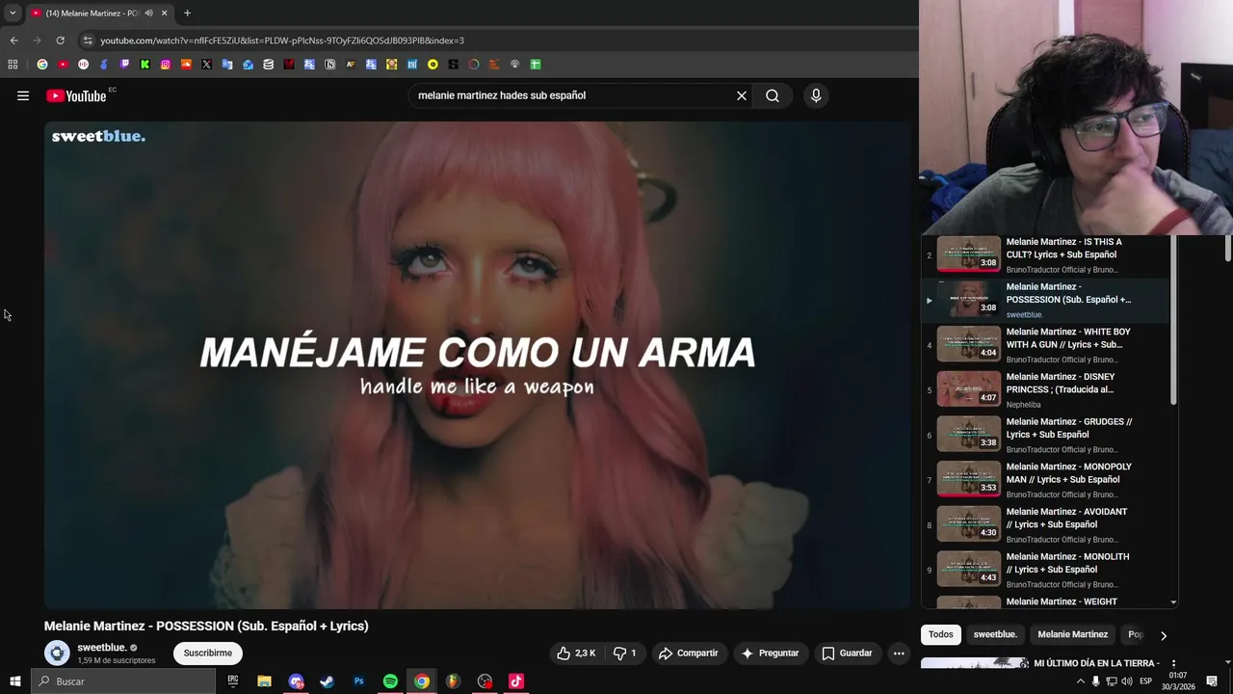Image resolution: width=1233 pixels, height=694 pixels.
Task: Subscribe using the Suscribirme button
Action: pos(208,653)
